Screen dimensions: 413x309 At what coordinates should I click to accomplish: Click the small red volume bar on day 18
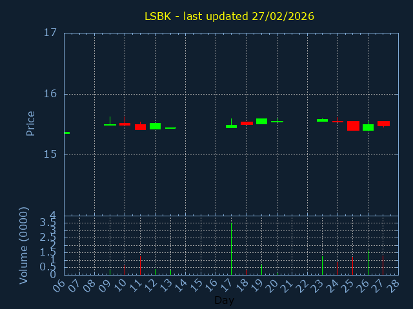[x=247, y=272]
